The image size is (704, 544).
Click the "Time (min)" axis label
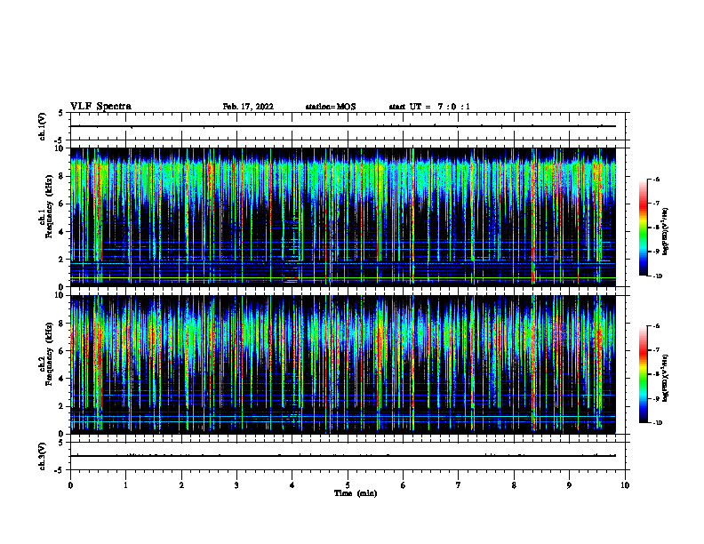(x=356, y=493)
